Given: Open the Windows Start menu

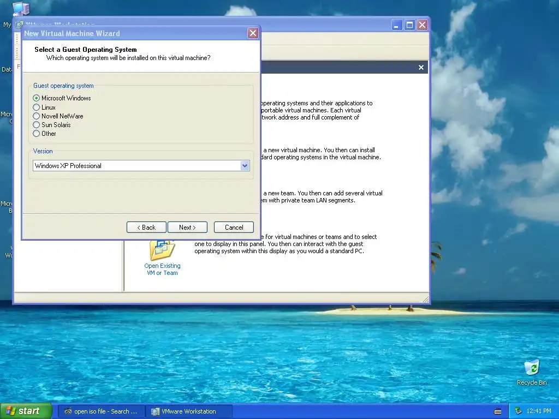Looking at the screenshot, I should (26, 411).
